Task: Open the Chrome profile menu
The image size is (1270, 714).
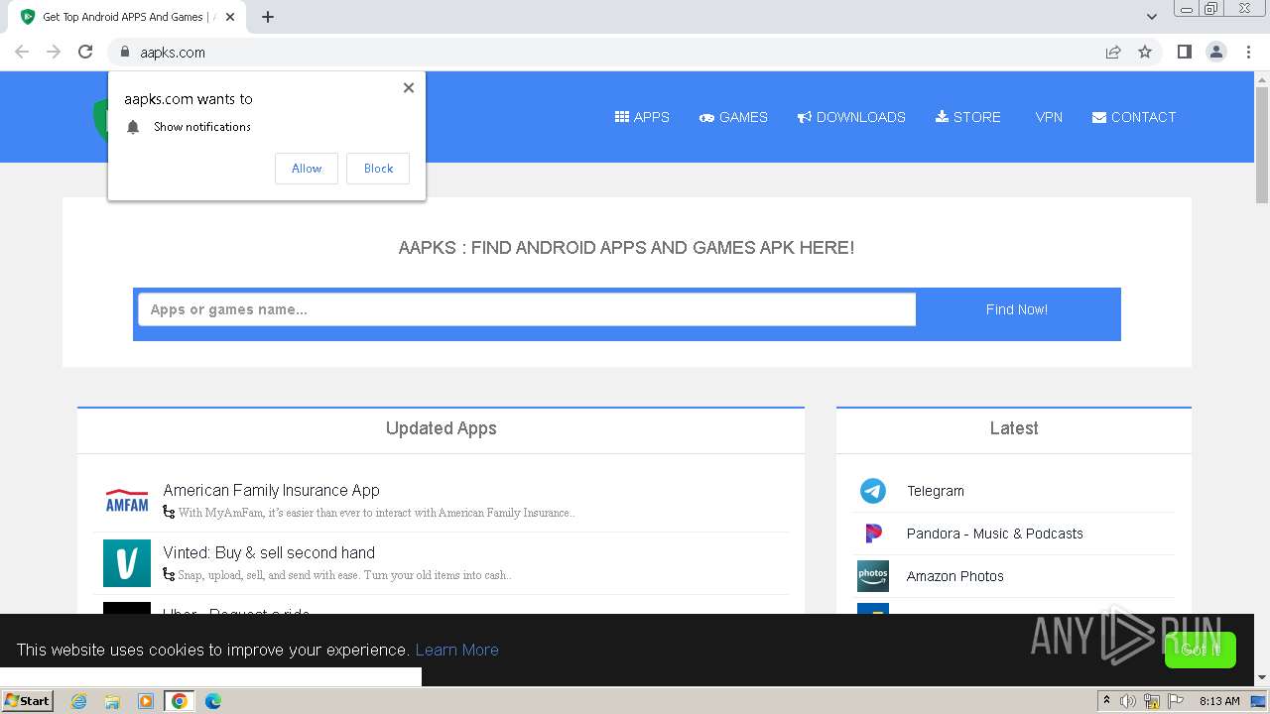Action: tap(1216, 53)
